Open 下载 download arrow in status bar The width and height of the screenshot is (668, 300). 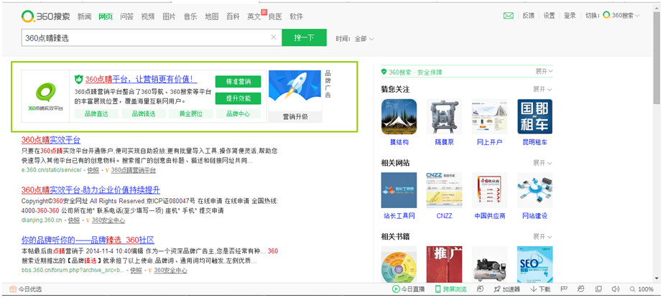[x=534, y=289]
